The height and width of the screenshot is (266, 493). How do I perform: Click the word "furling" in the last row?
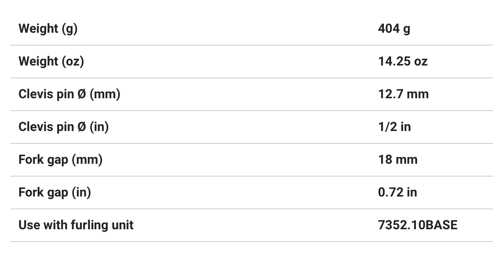coord(88,225)
